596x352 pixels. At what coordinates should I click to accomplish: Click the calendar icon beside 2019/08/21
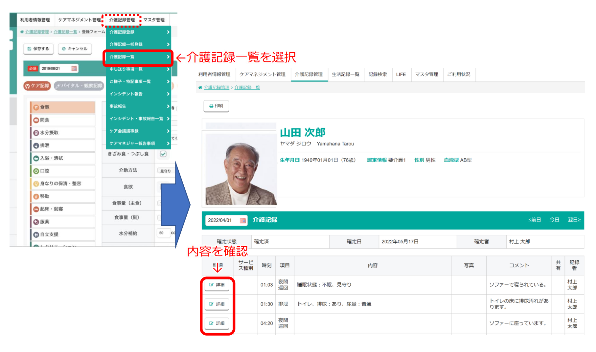click(x=74, y=69)
